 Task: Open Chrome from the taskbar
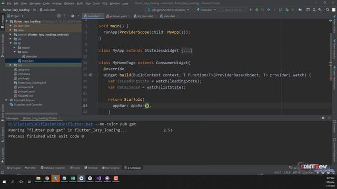(47, 178)
